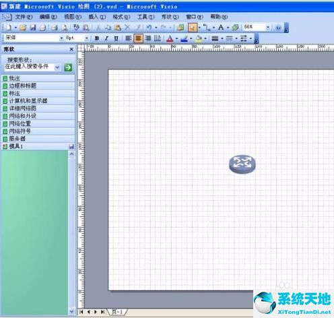Screen dimensions: 334x318
Task: Undo the last action
Action: point(149,28)
